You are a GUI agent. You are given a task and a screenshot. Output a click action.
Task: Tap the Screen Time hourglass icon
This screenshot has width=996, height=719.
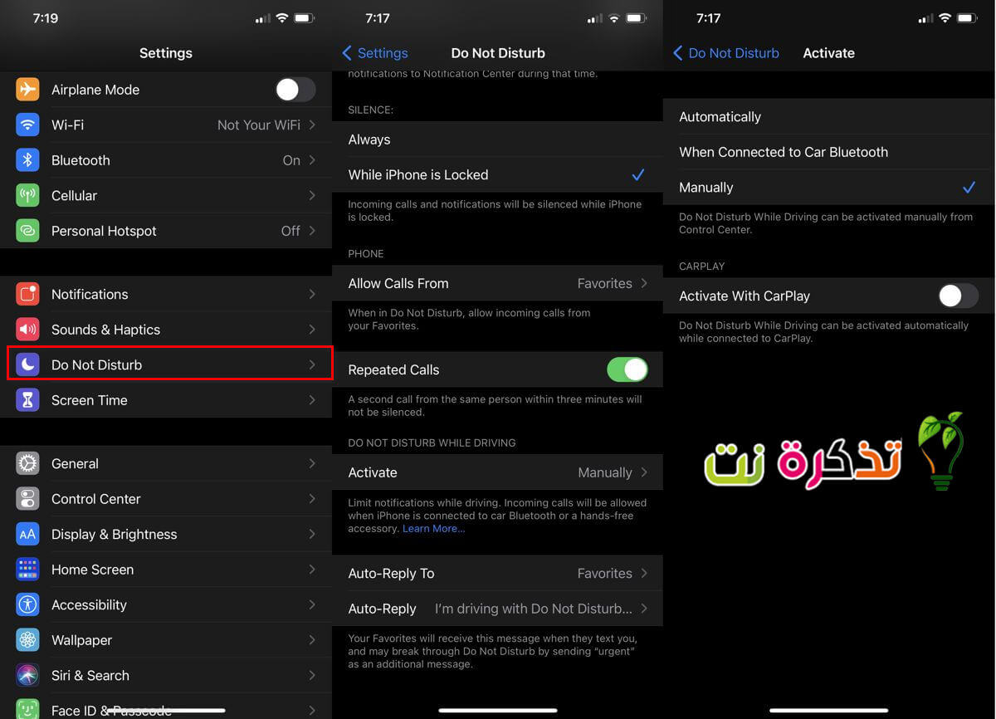point(27,400)
